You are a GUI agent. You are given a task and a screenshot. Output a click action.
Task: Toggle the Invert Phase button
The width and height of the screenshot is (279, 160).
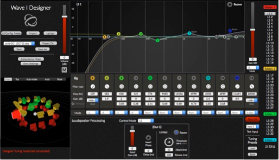point(149,138)
